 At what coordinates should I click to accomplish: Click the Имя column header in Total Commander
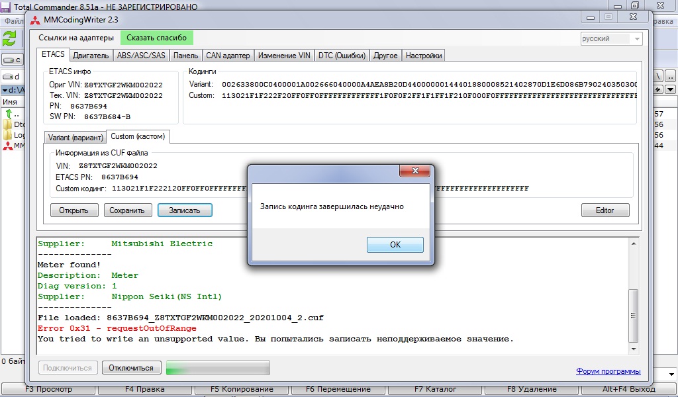point(10,102)
